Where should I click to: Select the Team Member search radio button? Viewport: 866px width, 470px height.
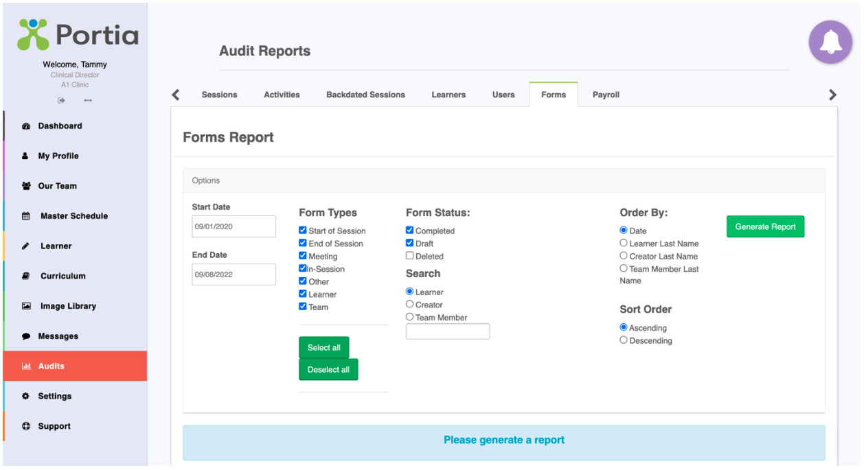point(410,317)
